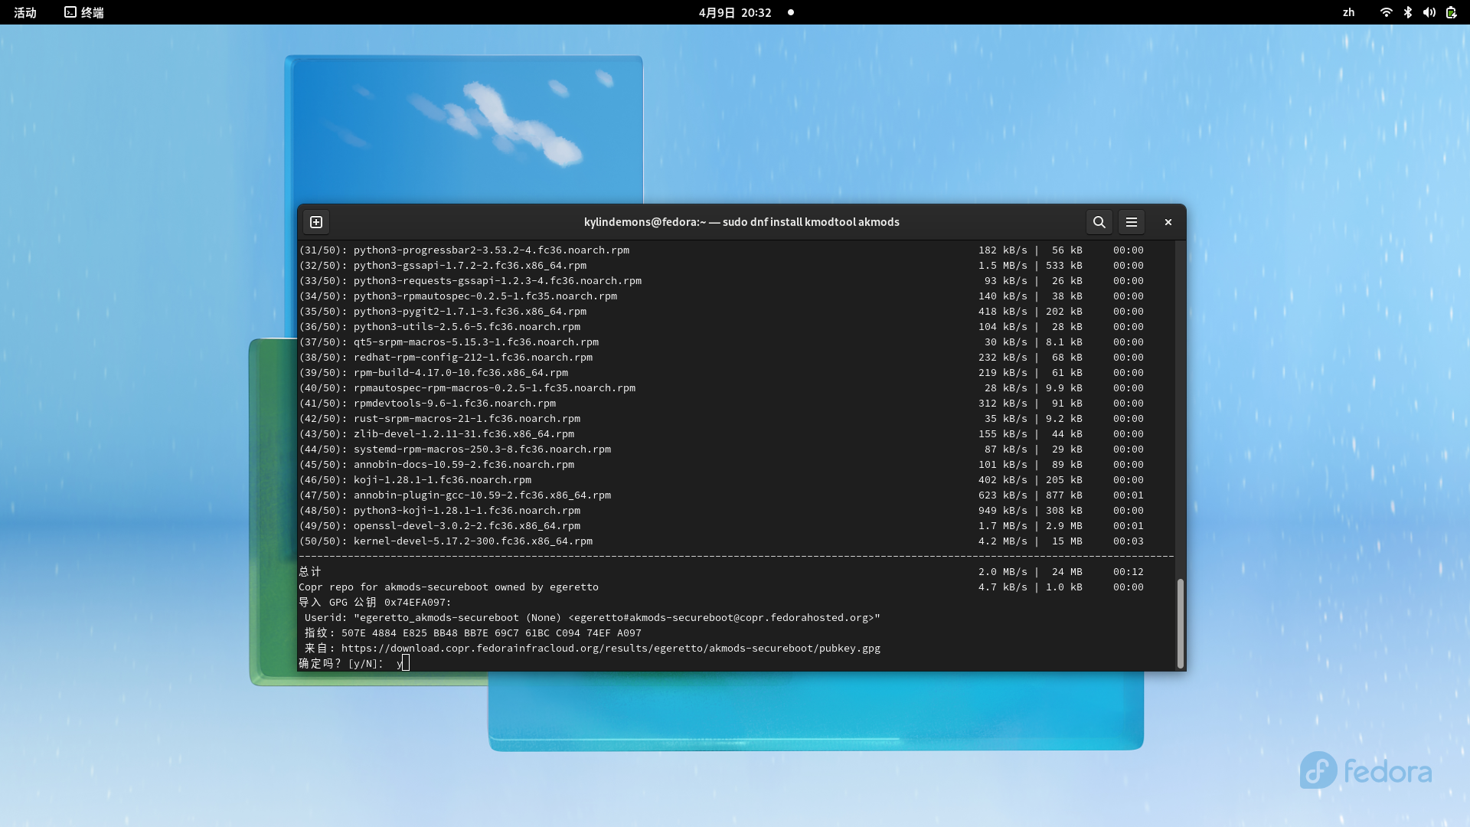
Task: Click the battery status icon
Action: coord(1451,12)
